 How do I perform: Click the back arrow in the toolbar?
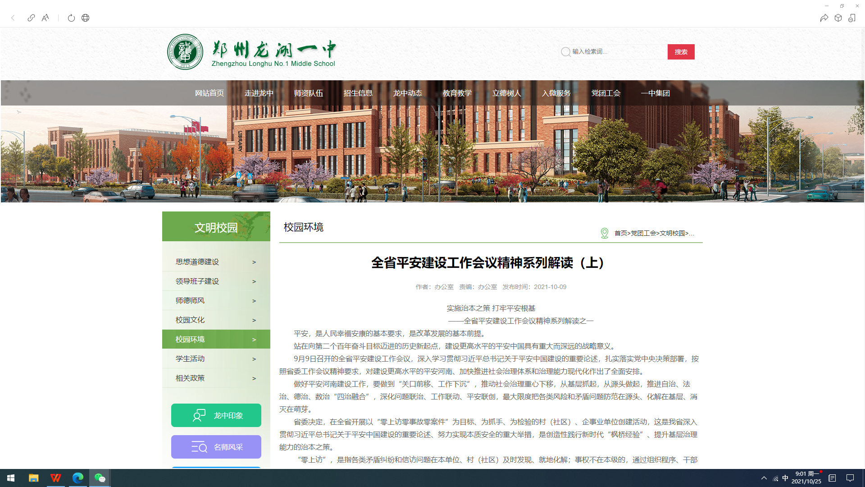click(x=13, y=18)
